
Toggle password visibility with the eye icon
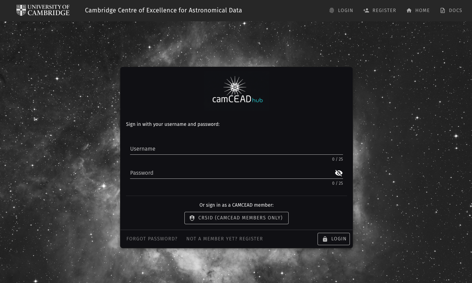339,173
